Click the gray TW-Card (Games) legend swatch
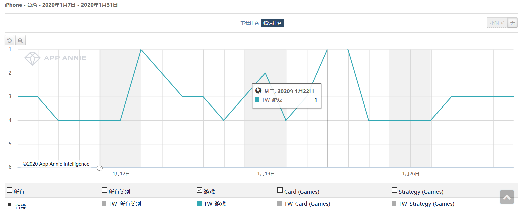The height and width of the screenshot is (213, 524). click(x=280, y=203)
